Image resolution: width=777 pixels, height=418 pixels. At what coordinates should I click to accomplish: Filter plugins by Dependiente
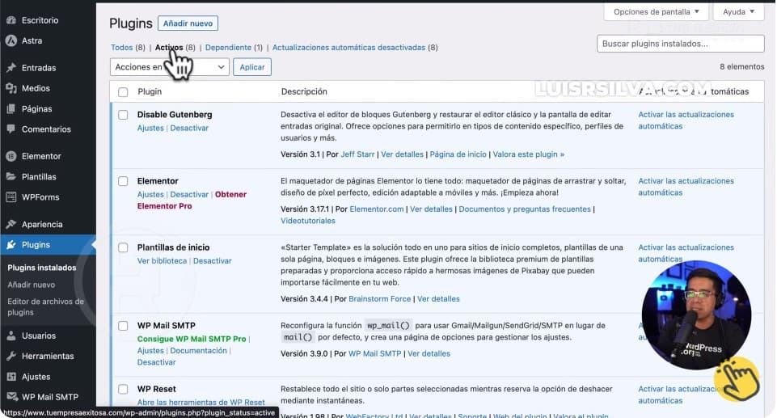(228, 48)
